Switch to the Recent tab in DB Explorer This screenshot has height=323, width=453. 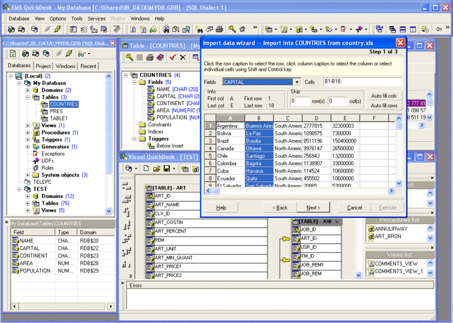click(88, 66)
